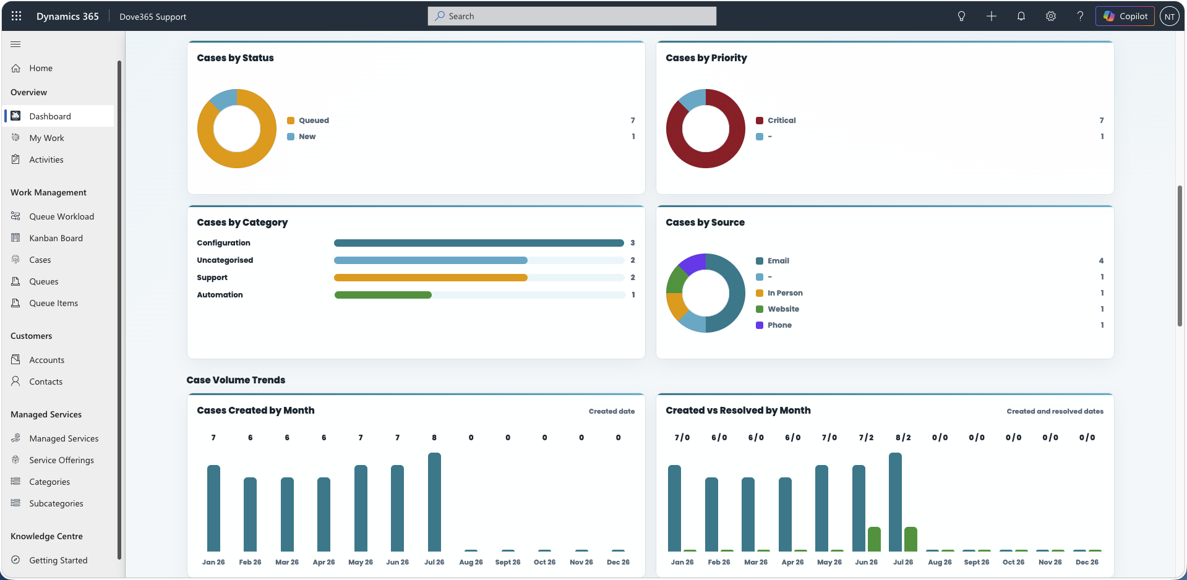Open the settings gear icon
The width and height of the screenshot is (1187, 580).
[x=1050, y=16]
